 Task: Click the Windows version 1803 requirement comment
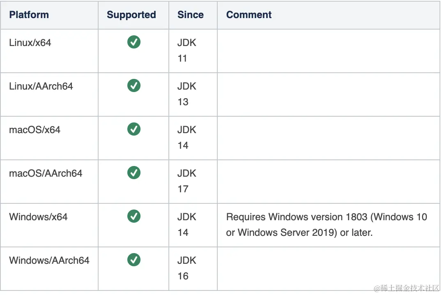tap(326, 224)
